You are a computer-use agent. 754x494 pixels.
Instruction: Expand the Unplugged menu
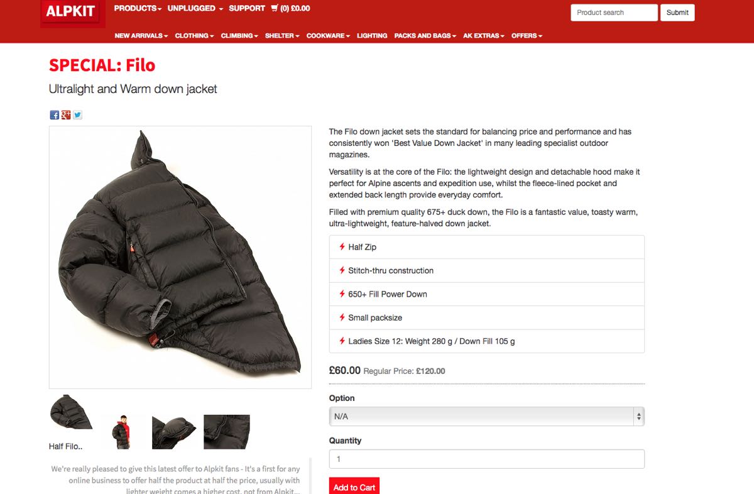click(195, 8)
